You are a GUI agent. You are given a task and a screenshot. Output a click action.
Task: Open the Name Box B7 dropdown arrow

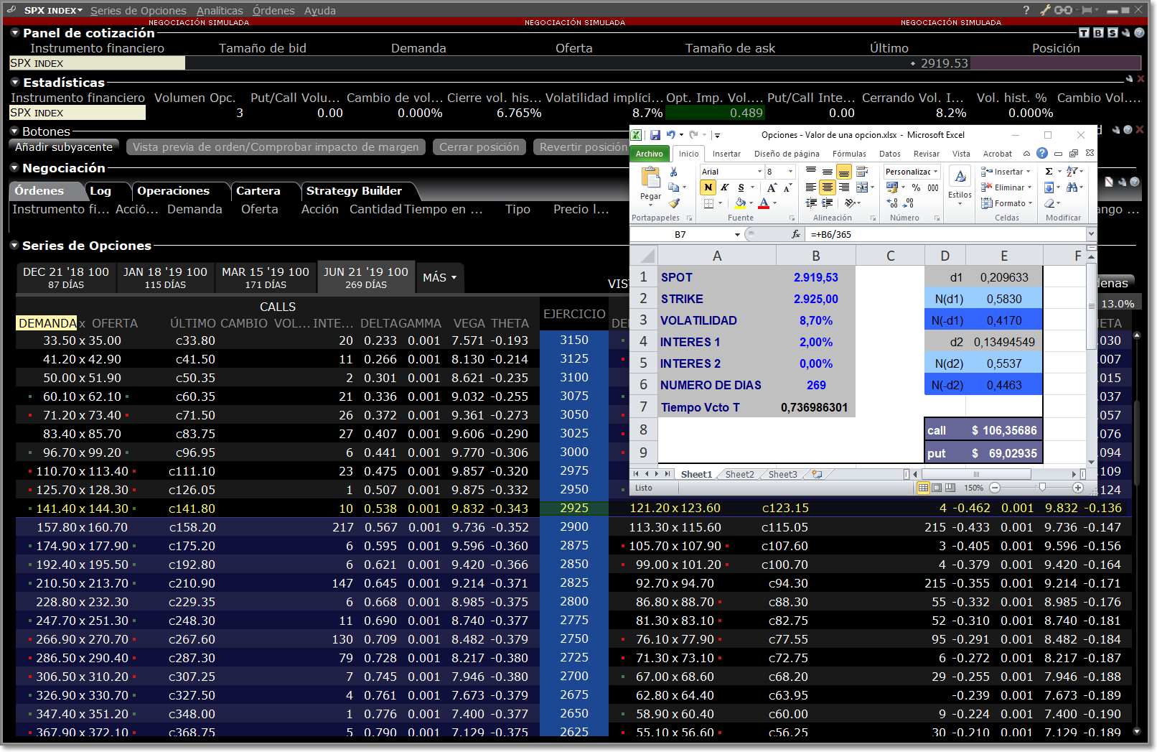click(737, 235)
